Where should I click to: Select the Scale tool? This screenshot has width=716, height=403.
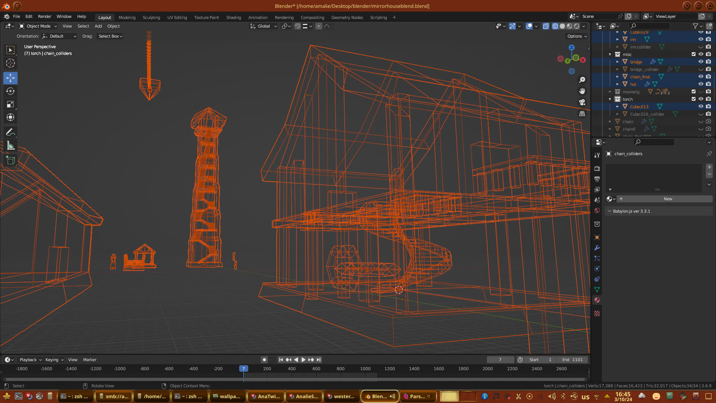[10, 104]
